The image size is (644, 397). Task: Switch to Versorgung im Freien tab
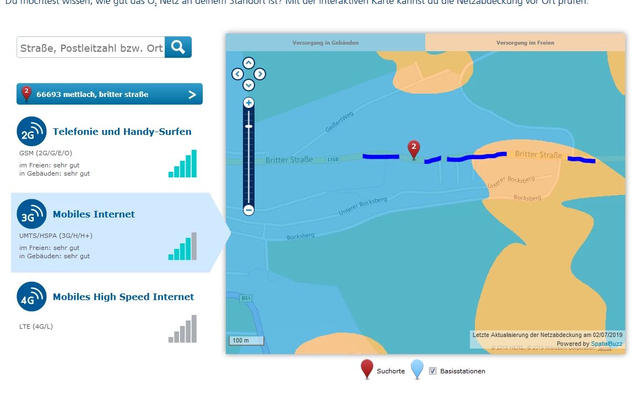pyautogui.click(x=525, y=43)
